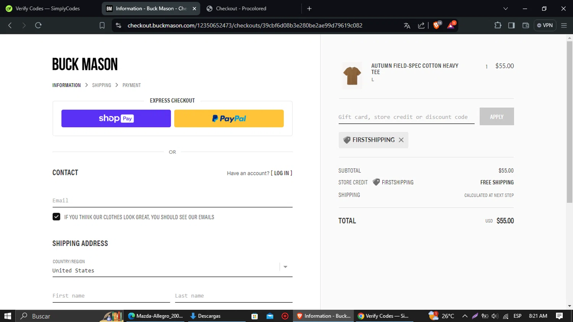
Task: Open Brave Rewards triangle icon
Action: tap(451, 25)
